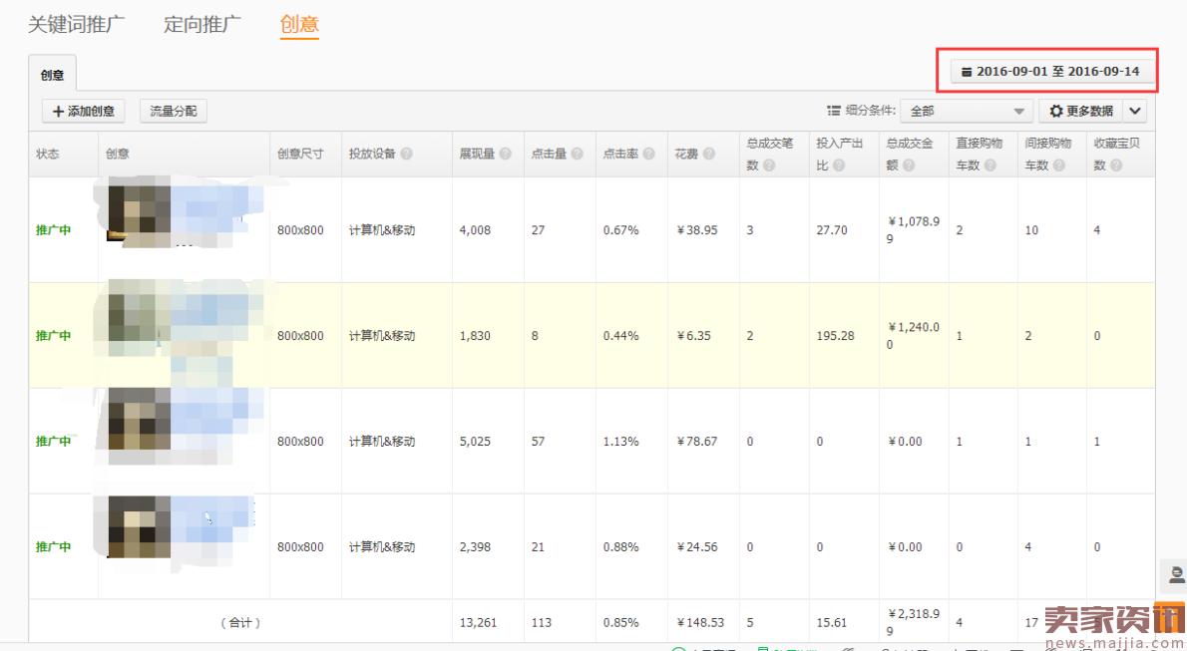Click help icon next to 展现量 column
The width and height of the screenshot is (1187, 651).
click(x=506, y=155)
